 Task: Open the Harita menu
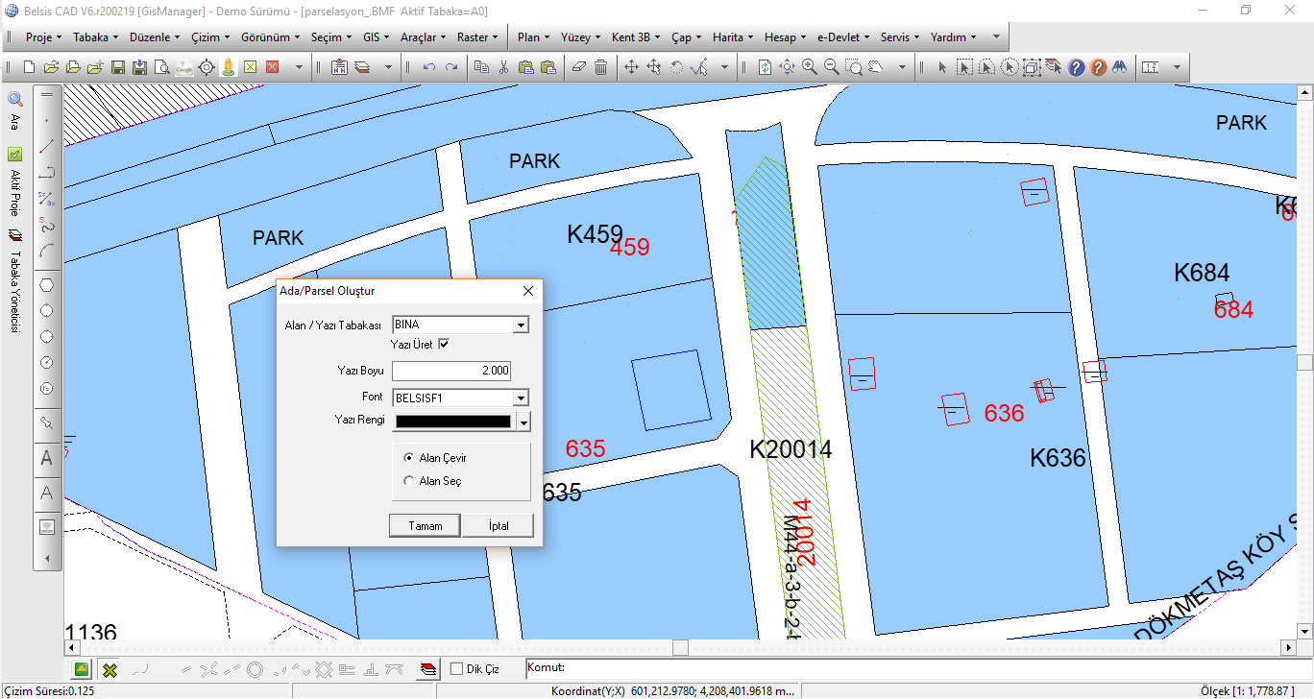point(732,37)
